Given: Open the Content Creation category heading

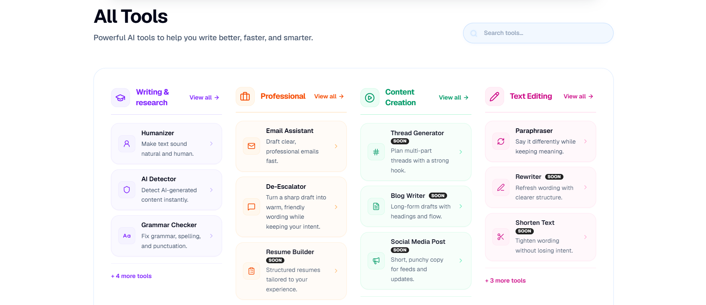Looking at the screenshot, I should click(400, 97).
